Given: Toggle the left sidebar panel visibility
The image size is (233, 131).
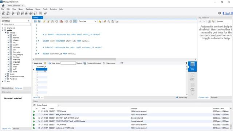Looking at the screenshot, I should (x=224, y=13).
